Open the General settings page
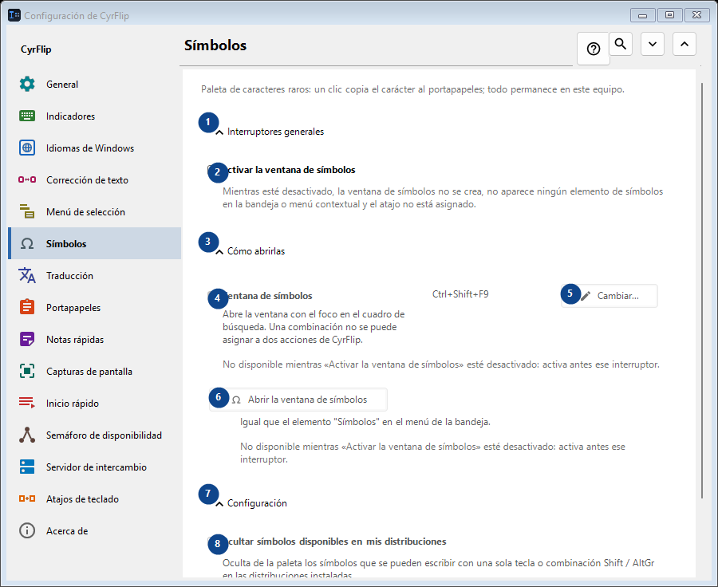This screenshot has height=587, width=718. pos(95,85)
